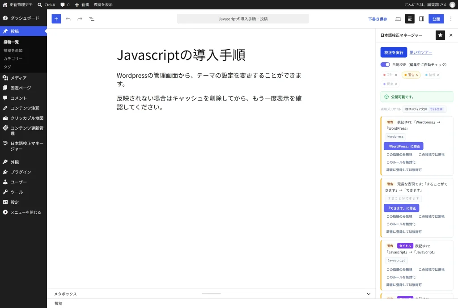Expand the メタボックス panel chevron
Viewport: 458px width, 308px height.
click(x=369, y=294)
